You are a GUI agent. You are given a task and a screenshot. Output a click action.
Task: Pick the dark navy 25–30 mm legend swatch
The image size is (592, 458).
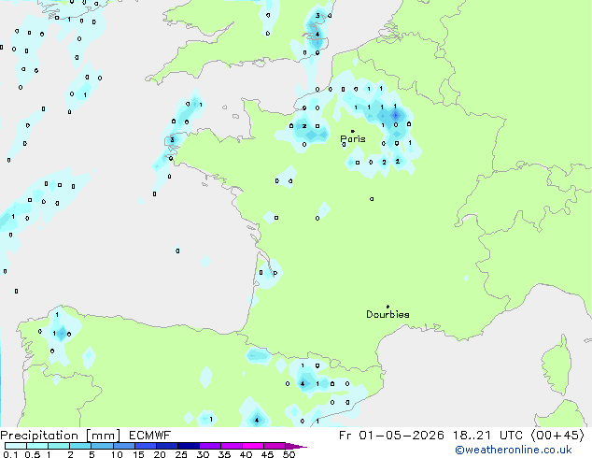click(189, 446)
